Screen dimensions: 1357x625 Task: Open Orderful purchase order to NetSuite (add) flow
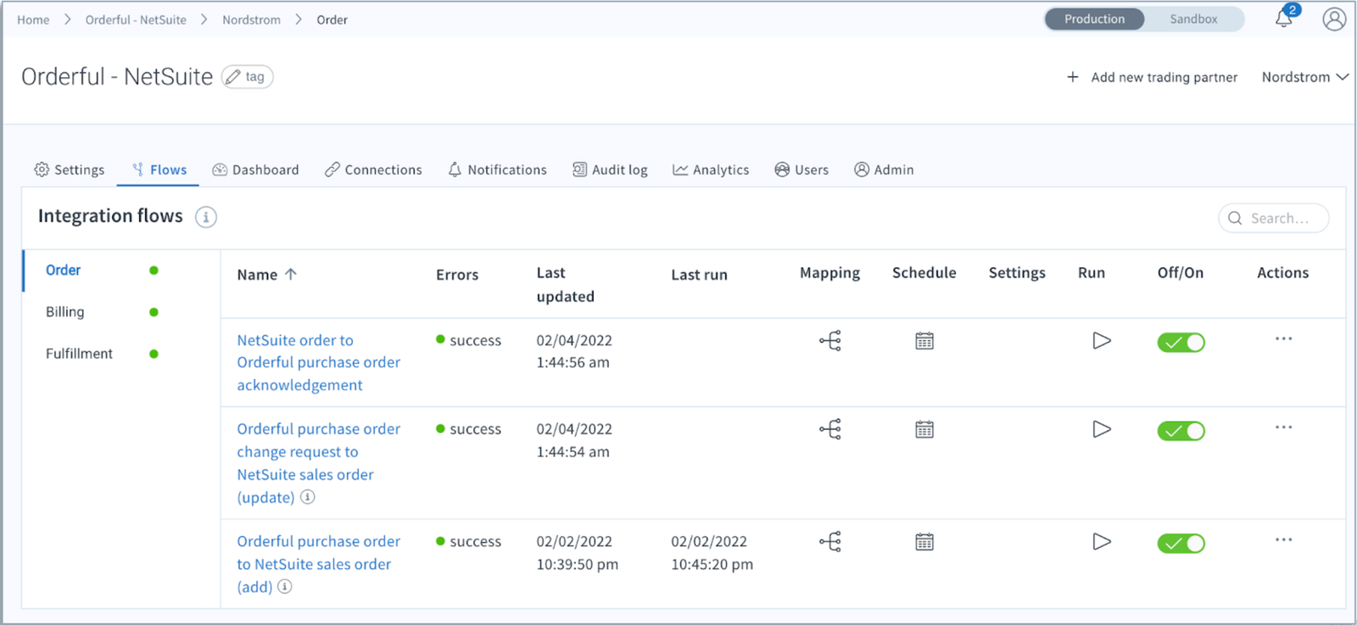pyautogui.click(x=318, y=564)
